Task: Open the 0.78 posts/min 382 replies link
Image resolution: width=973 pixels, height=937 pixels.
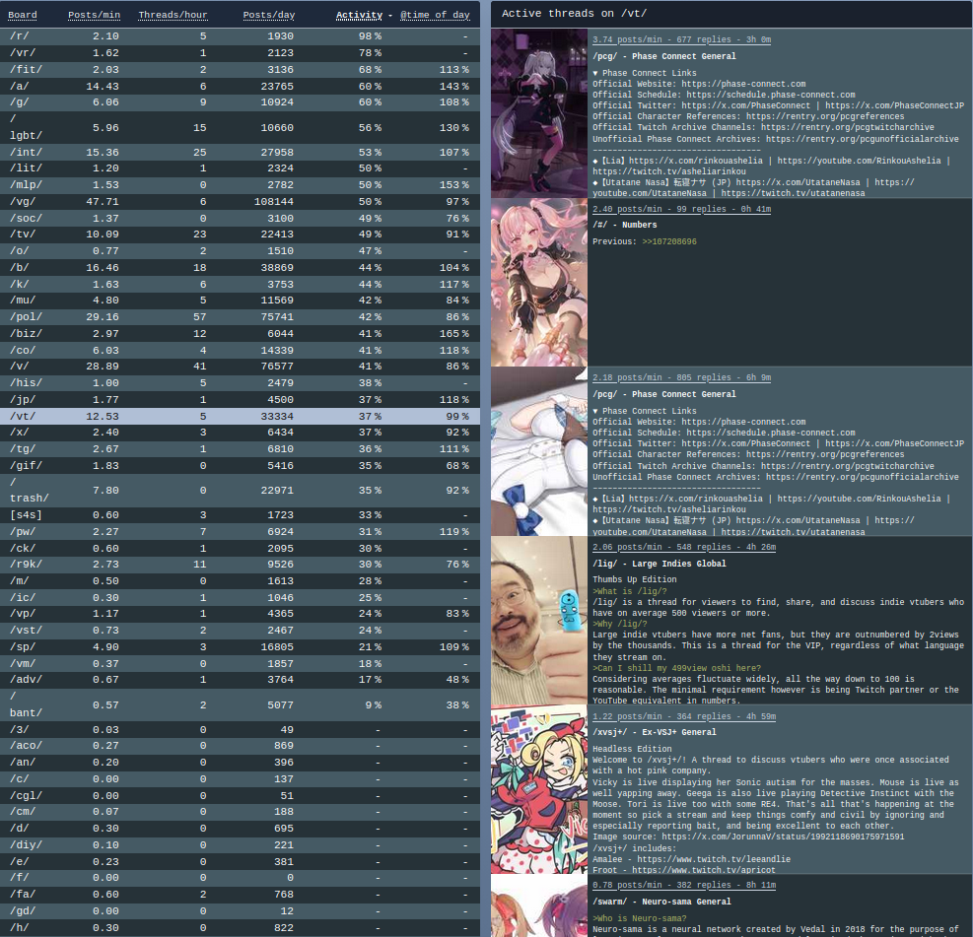Action: pos(684,885)
